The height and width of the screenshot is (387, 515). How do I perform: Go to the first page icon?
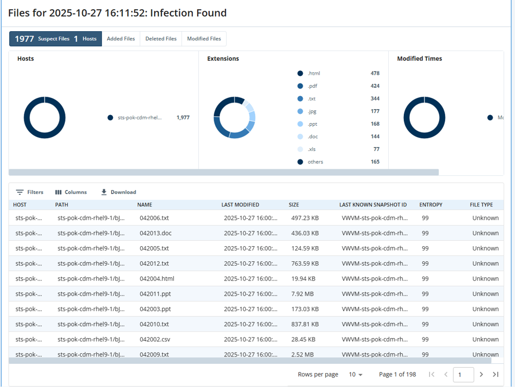tap(432, 375)
